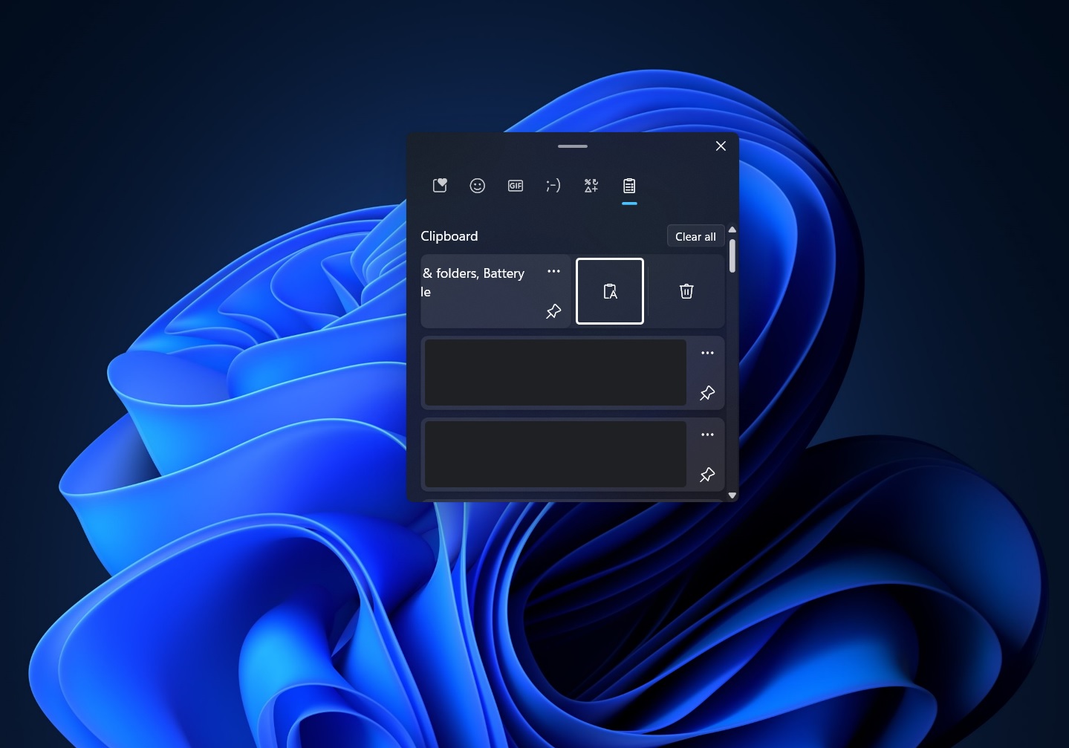The image size is (1069, 748).
Task: Open the GIF section
Action: click(516, 186)
